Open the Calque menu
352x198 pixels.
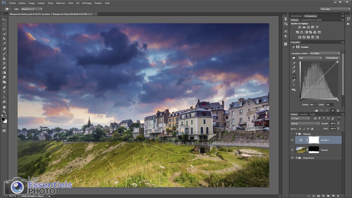click(41, 3)
